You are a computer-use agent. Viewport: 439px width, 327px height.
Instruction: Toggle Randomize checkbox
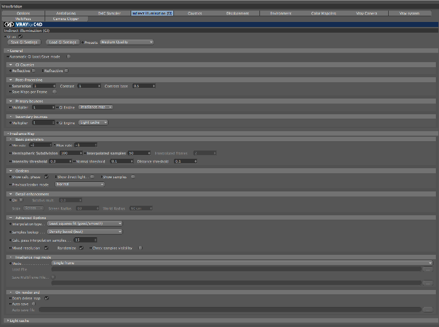pos(81,248)
